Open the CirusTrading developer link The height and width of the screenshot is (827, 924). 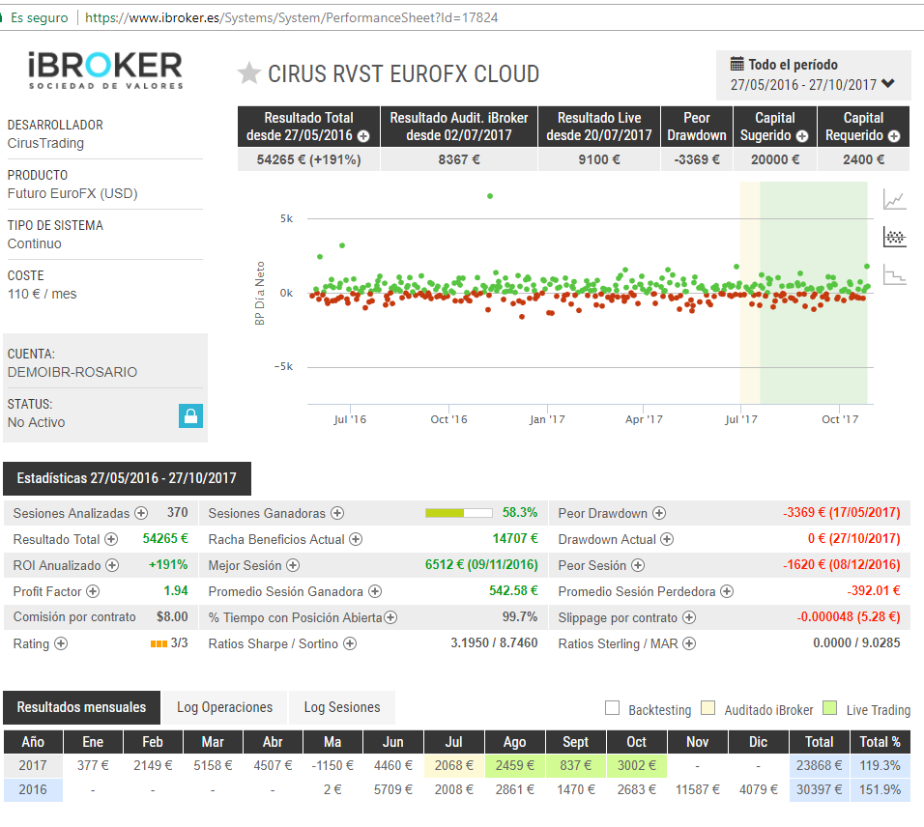pyautogui.click(x=46, y=143)
